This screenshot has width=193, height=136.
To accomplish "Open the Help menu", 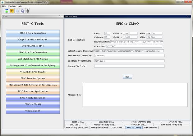I will [x=20, y=6].
